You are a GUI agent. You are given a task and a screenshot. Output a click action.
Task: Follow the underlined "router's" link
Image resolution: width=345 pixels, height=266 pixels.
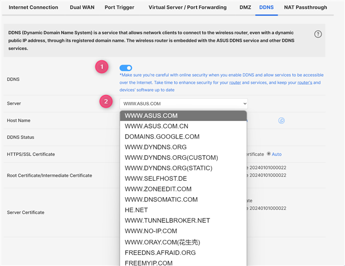[305, 83]
